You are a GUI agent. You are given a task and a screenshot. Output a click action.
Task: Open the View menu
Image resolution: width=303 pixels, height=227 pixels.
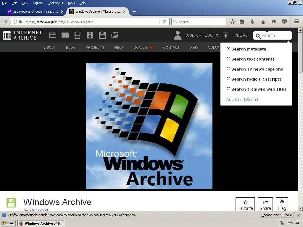tap(25, 3)
